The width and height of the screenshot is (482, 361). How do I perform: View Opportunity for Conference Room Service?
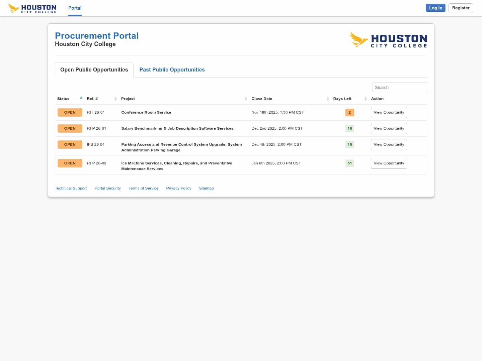pyautogui.click(x=389, y=113)
